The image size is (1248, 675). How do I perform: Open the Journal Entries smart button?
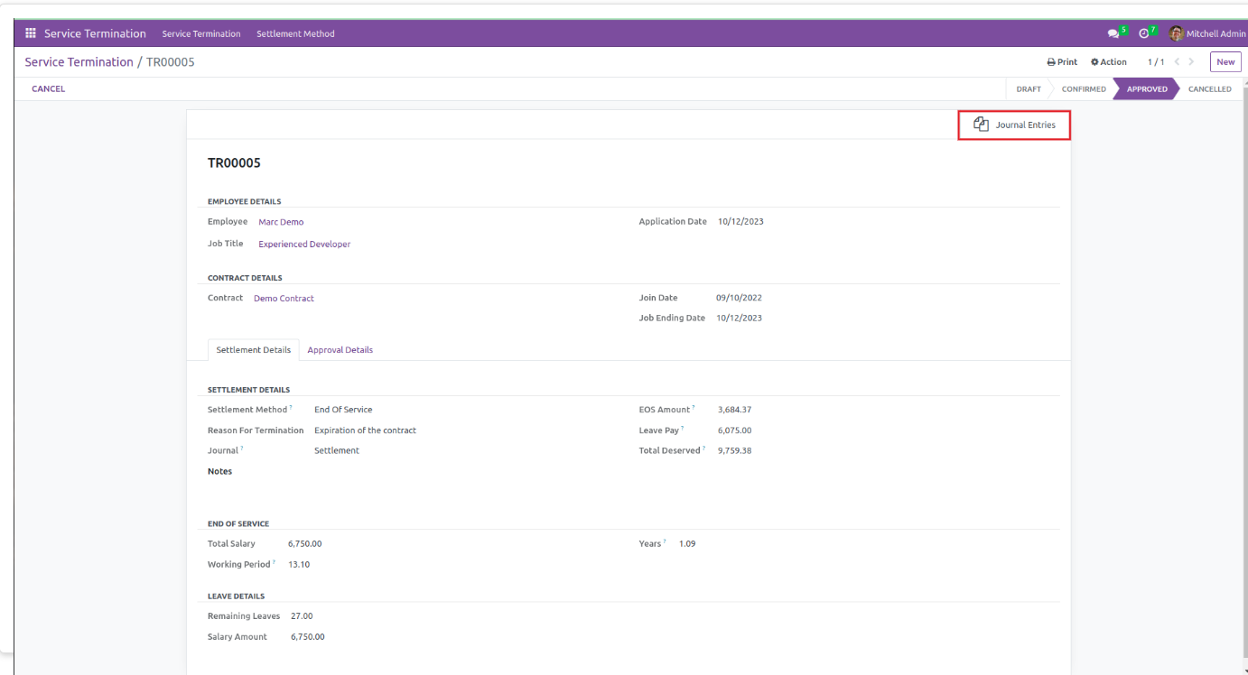click(1014, 125)
